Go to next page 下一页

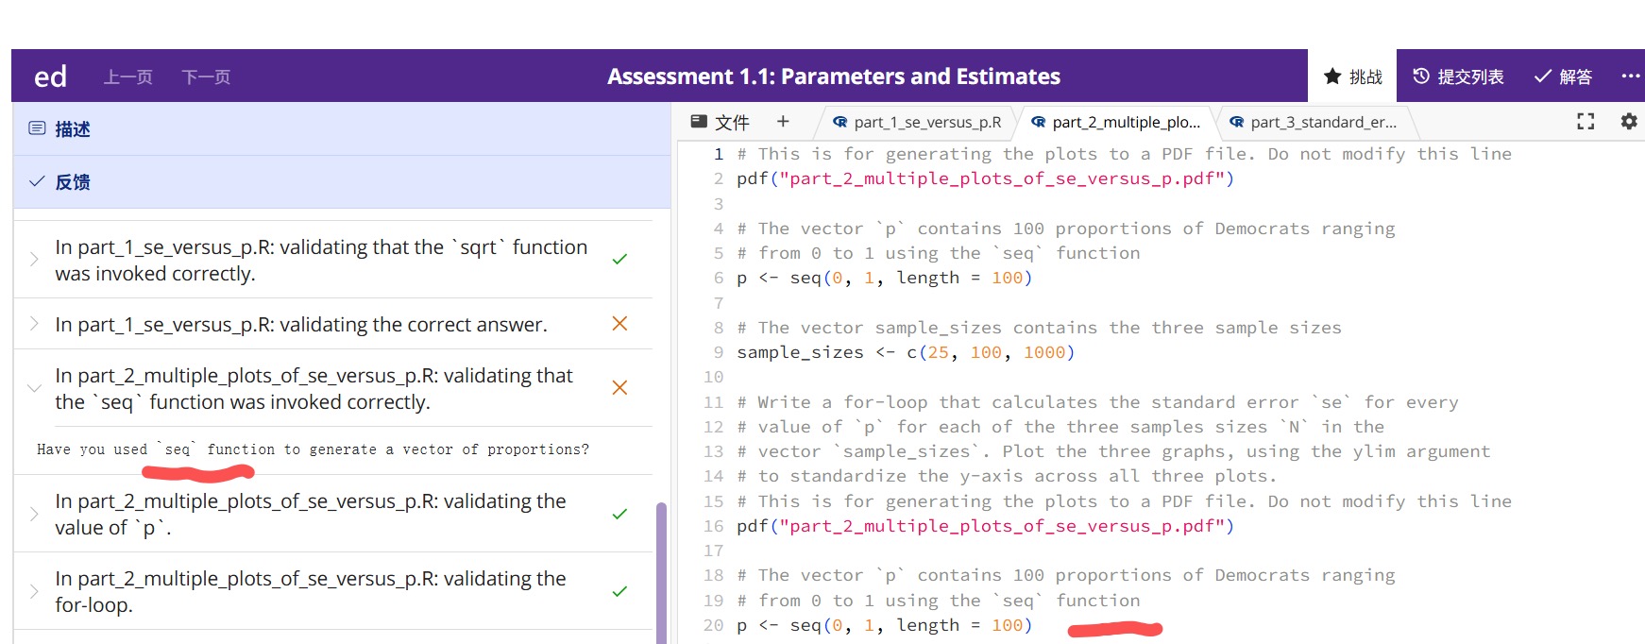click(206, 76)
